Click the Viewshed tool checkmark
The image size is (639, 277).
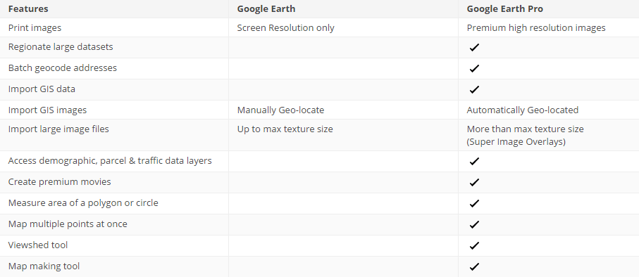click(473, 246)
